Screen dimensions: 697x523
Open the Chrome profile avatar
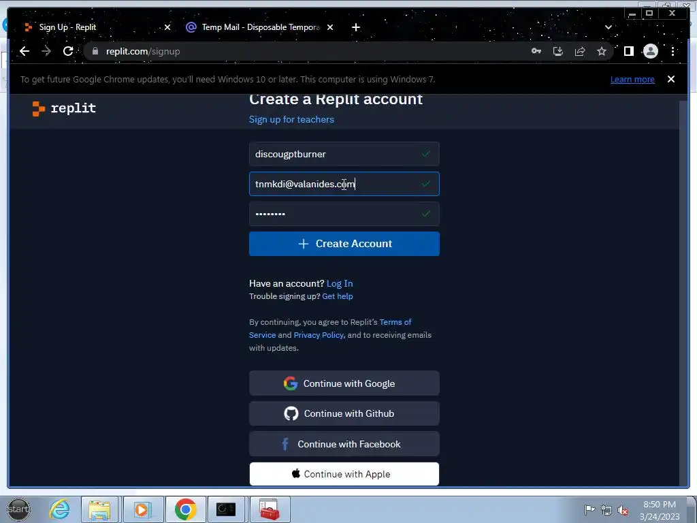pyautogui.click(x=650, y=51)
